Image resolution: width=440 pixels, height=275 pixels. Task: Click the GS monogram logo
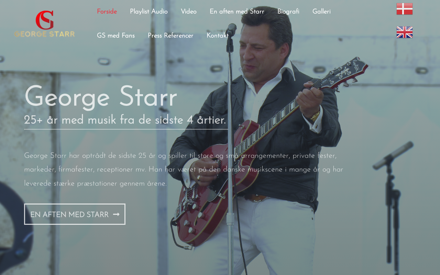point(45,20)
